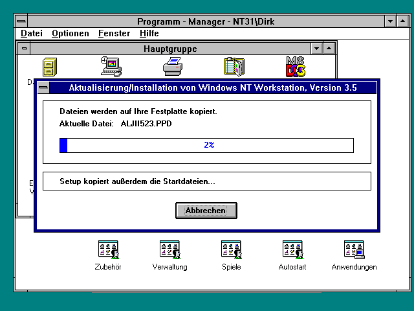Open the Hilfe menu
The image size is (414, 311).
pos(149,33)
